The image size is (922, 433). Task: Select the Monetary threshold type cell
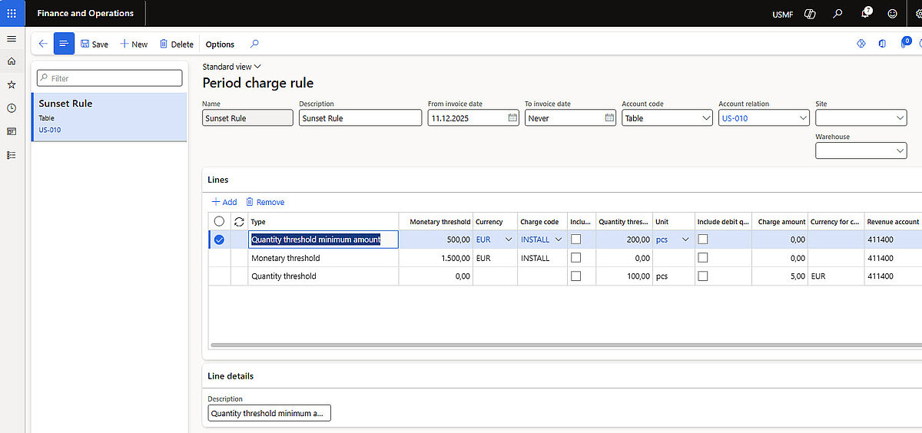click(323, 258)
